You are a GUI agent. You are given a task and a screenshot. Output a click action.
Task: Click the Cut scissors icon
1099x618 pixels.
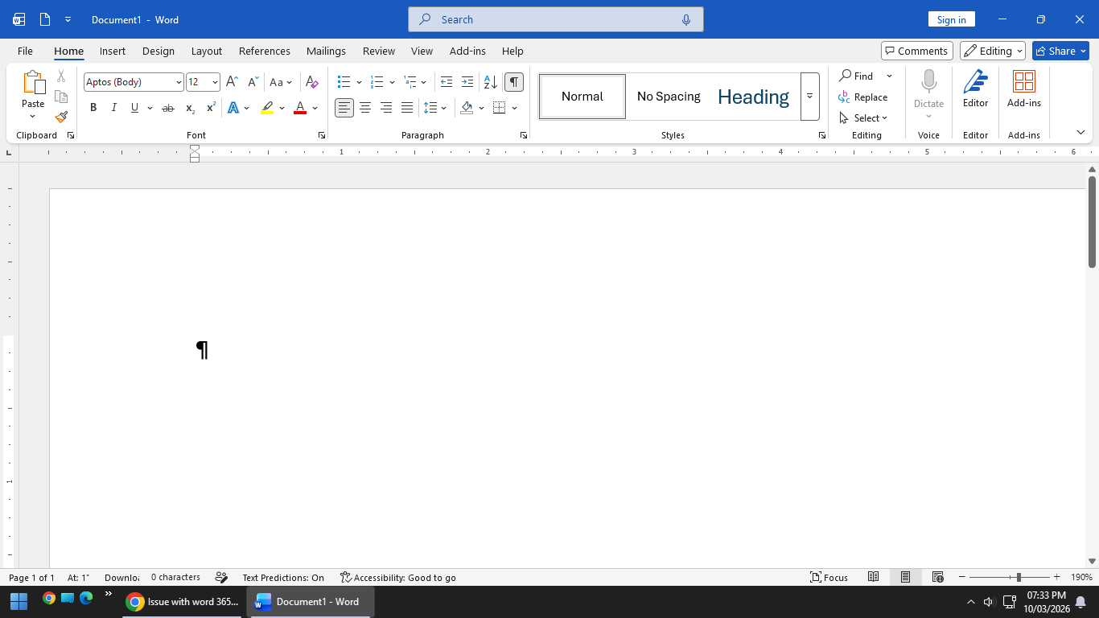61,76
